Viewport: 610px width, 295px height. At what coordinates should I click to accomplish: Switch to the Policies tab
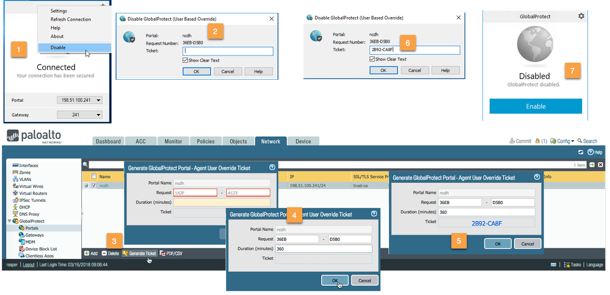(206, 141)
